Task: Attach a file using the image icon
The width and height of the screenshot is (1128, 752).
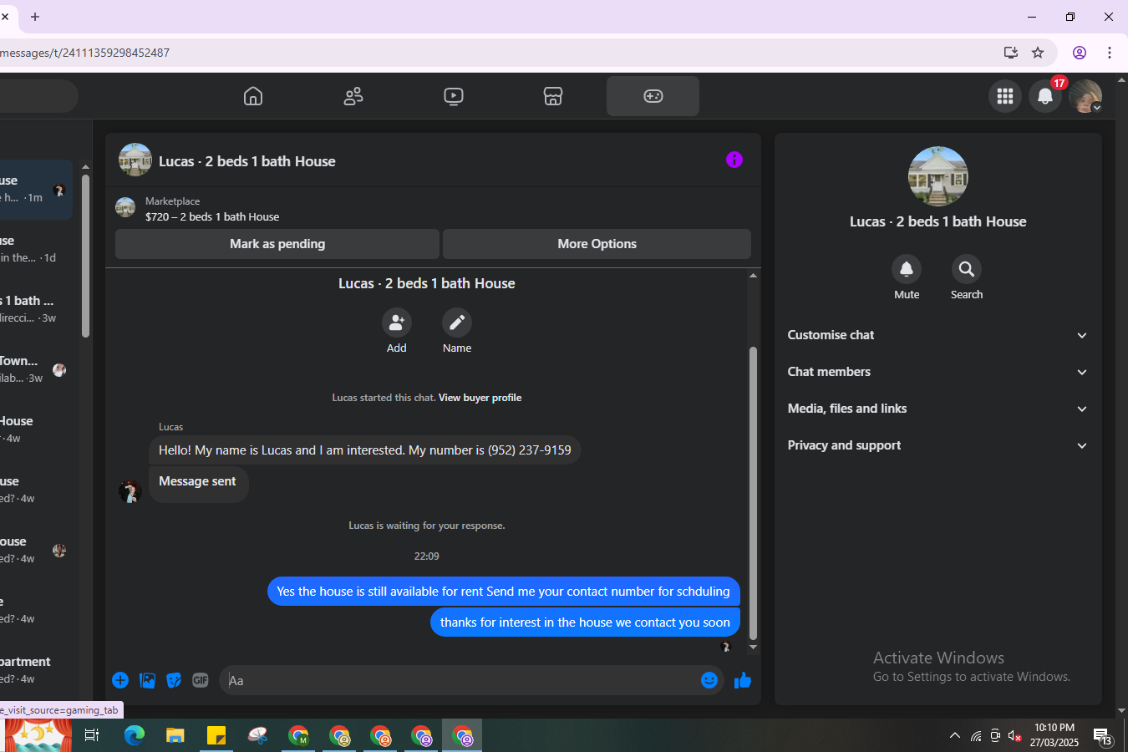Action: click(x=148, y=680)
